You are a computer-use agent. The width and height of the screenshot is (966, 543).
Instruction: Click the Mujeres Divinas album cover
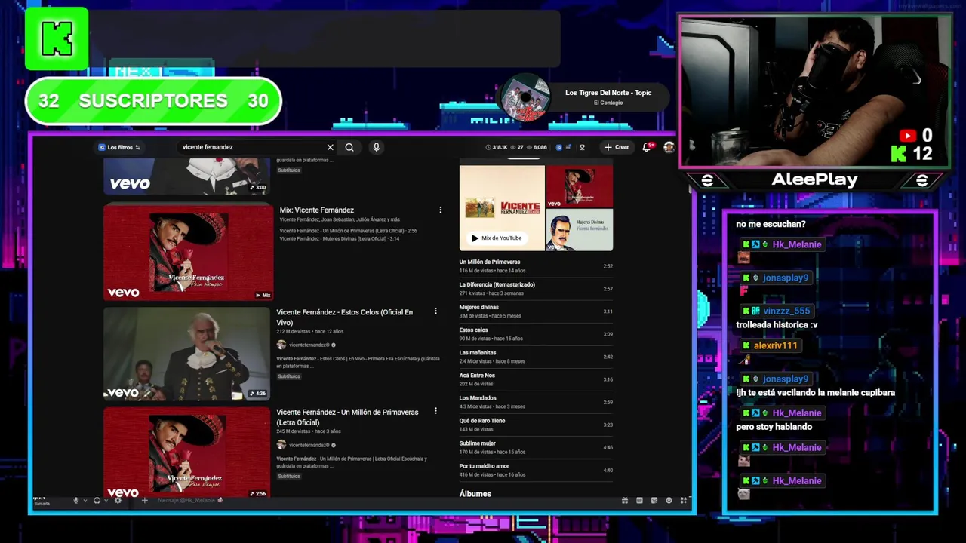[580, 230]
